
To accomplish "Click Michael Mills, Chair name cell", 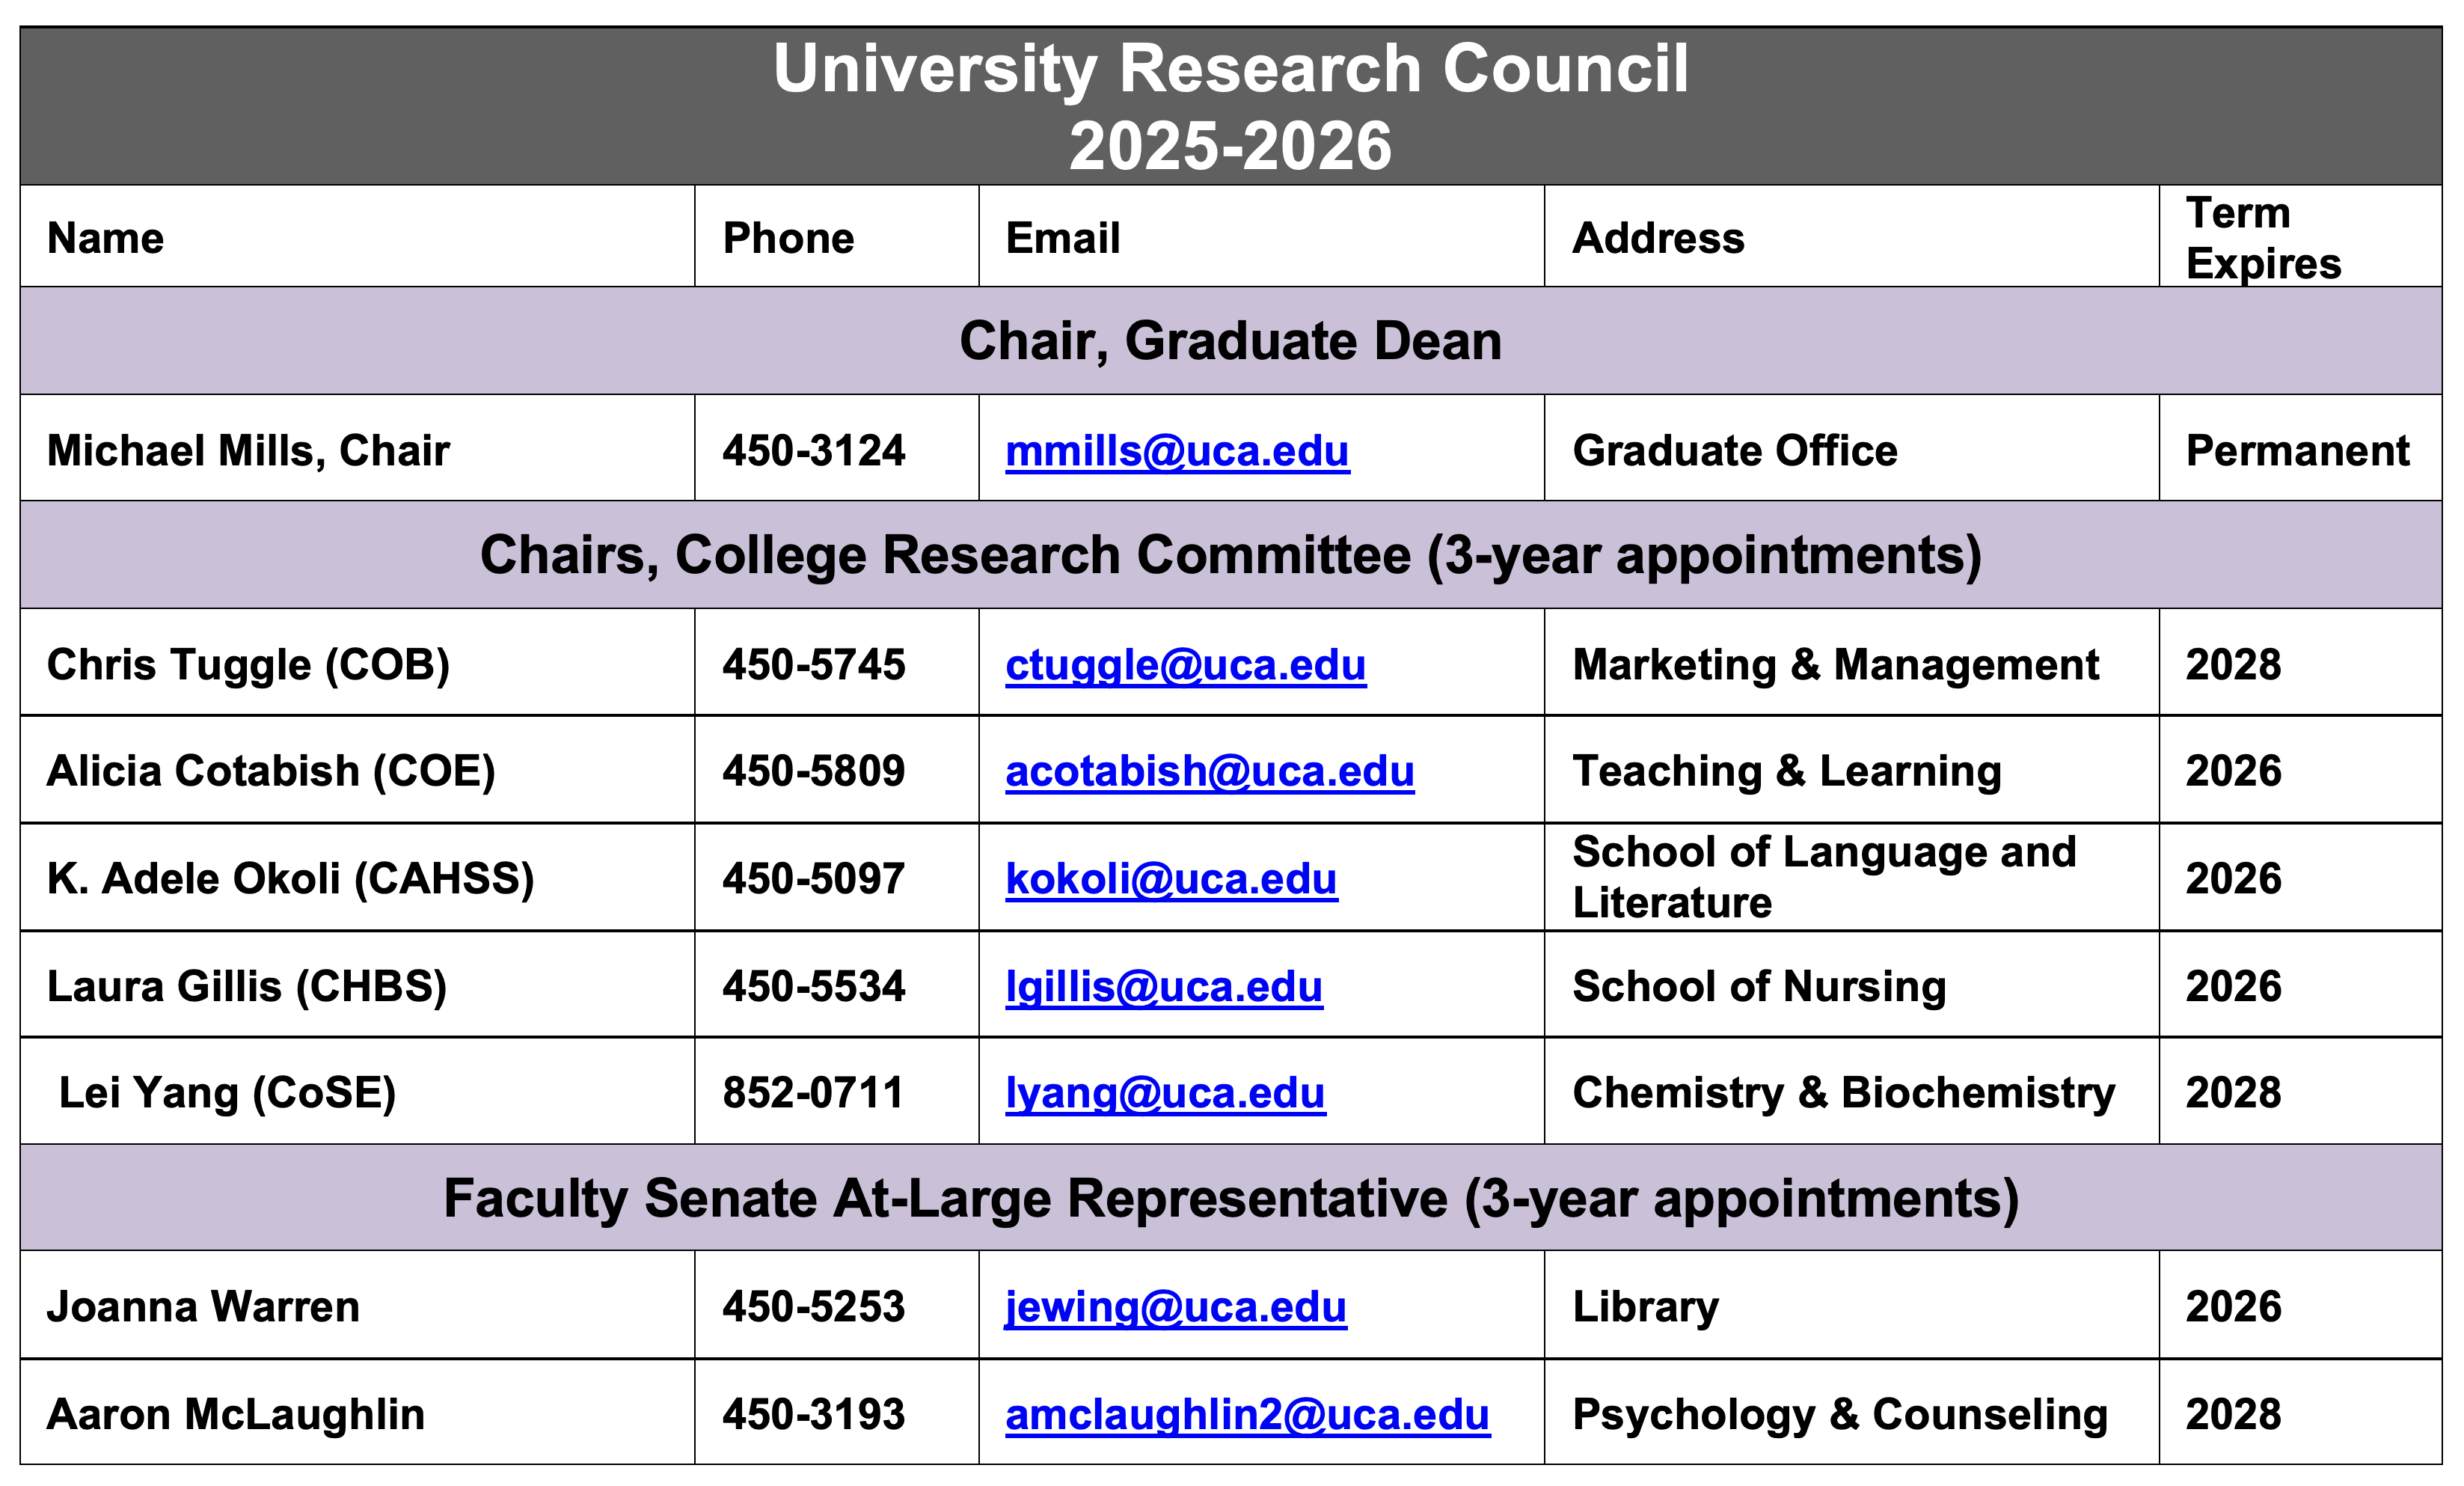I will click(248, 451).
